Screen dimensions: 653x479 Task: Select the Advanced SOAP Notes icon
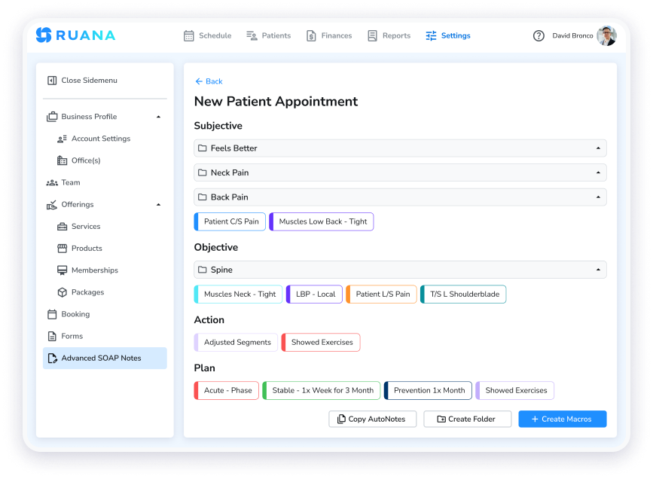pyautogui.click(x=50, y=358)
